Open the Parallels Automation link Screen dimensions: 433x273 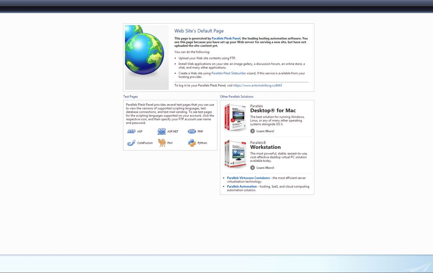click(242, 186)
